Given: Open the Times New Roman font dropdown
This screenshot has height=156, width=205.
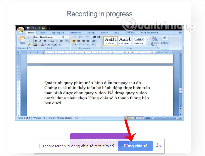Looking at the screenshot, I should pos(59,37).
